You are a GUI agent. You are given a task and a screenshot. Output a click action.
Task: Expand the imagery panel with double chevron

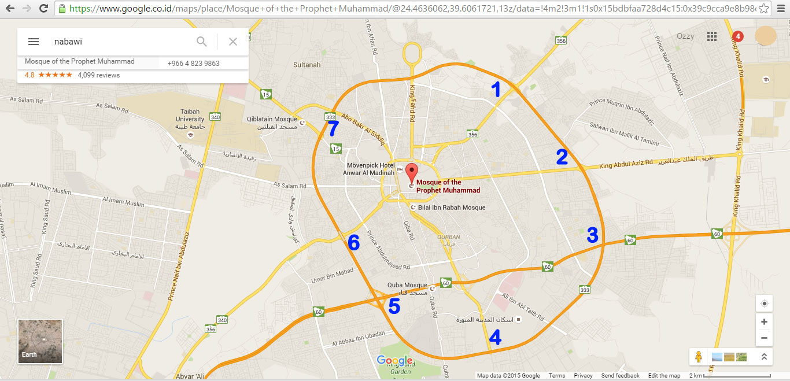[763, 357]
